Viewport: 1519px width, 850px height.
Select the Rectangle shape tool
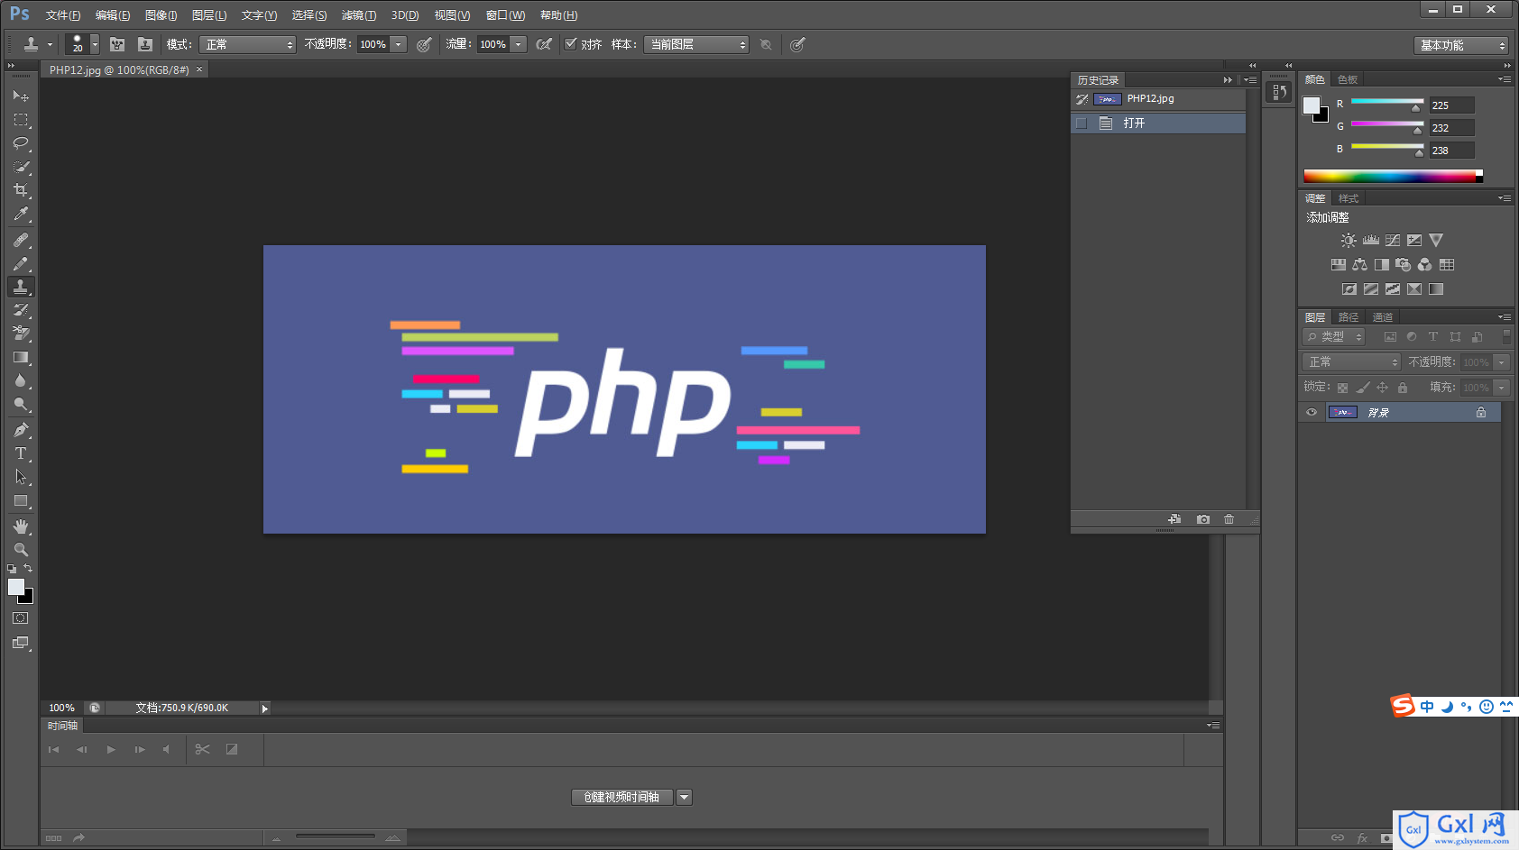point(20,501)
